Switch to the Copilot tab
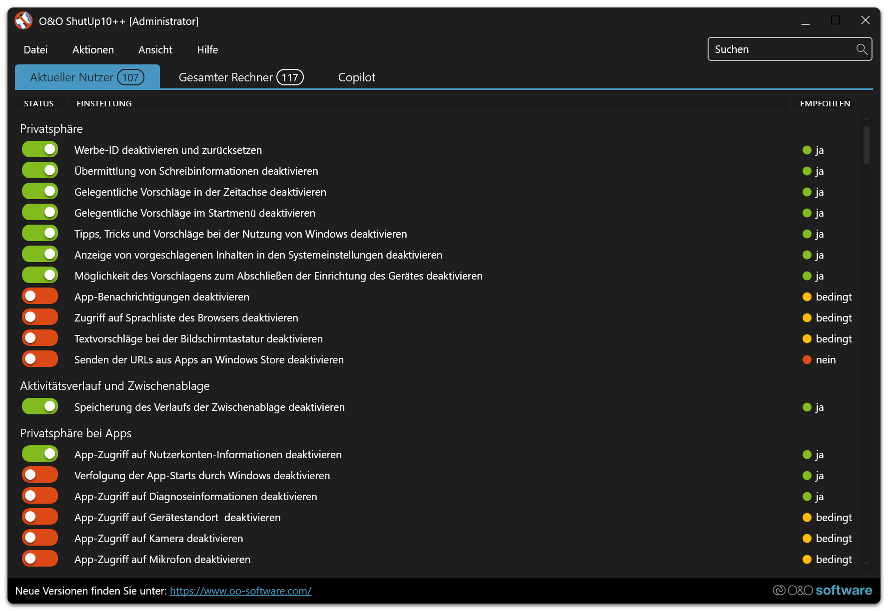The height and width of the screenshot is (611, 888). click(356, 77)
